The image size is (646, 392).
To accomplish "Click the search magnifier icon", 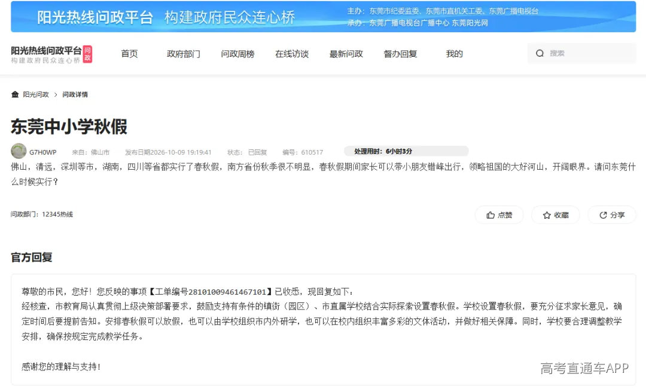I will click(540, 53).
